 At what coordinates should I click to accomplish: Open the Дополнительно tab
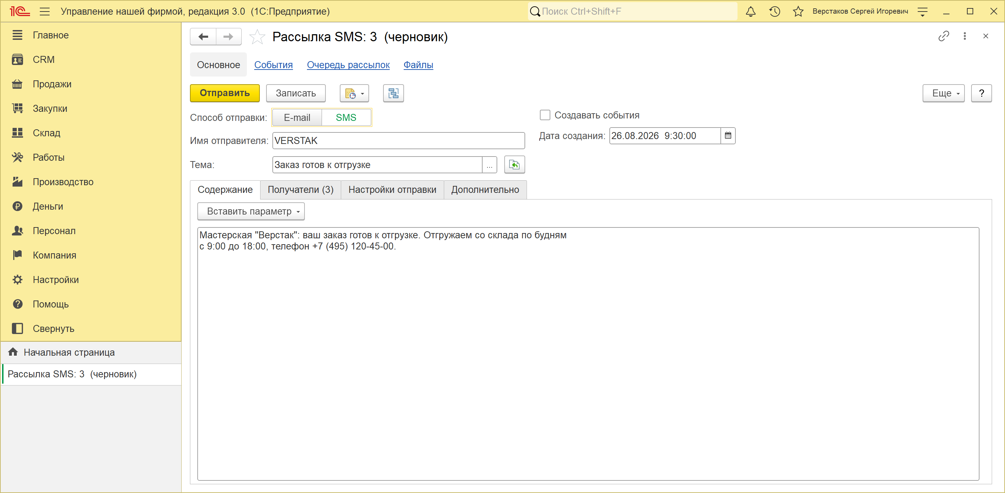pos(485,190)
